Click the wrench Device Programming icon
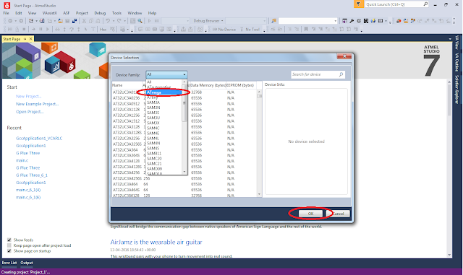The width and height of the screenshot is (463, 275). click(352, 21)
